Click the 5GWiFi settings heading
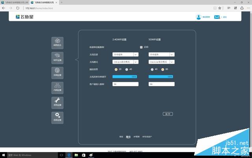The height and width of the screenshot is (158, 252). 155,39
